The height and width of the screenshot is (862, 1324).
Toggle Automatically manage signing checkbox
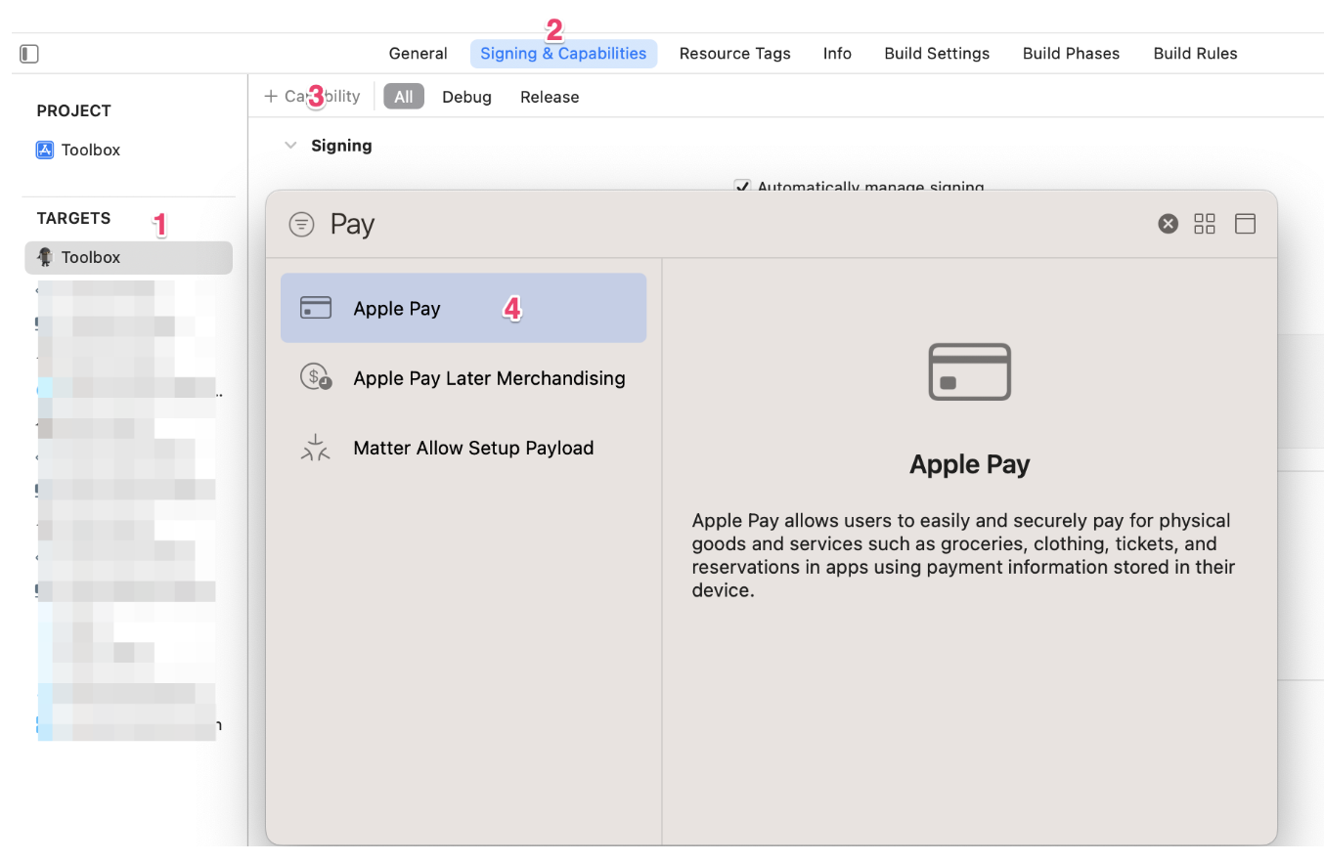742,187
